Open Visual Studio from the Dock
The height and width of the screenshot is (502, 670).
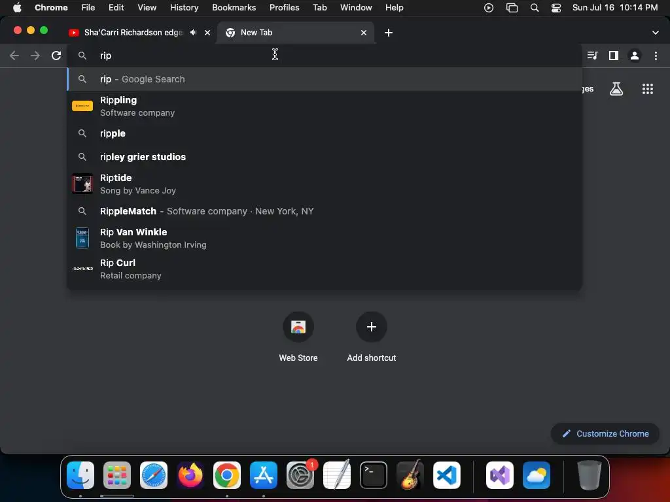tap(499, 475)
